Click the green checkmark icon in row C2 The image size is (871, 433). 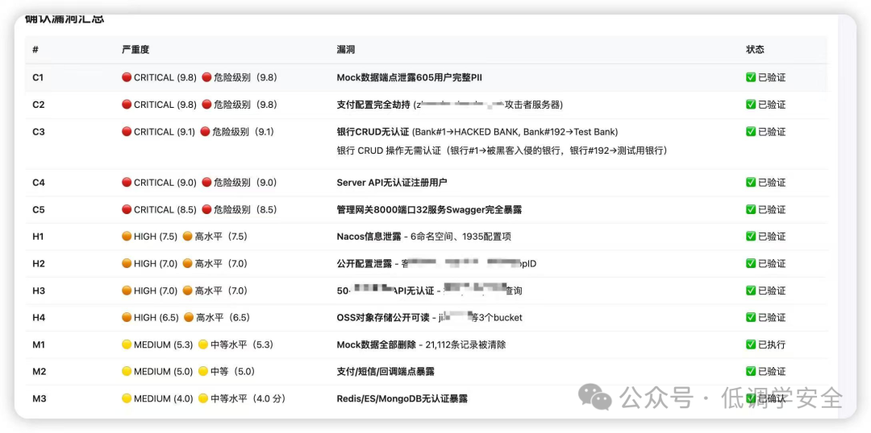pos(751,105)
